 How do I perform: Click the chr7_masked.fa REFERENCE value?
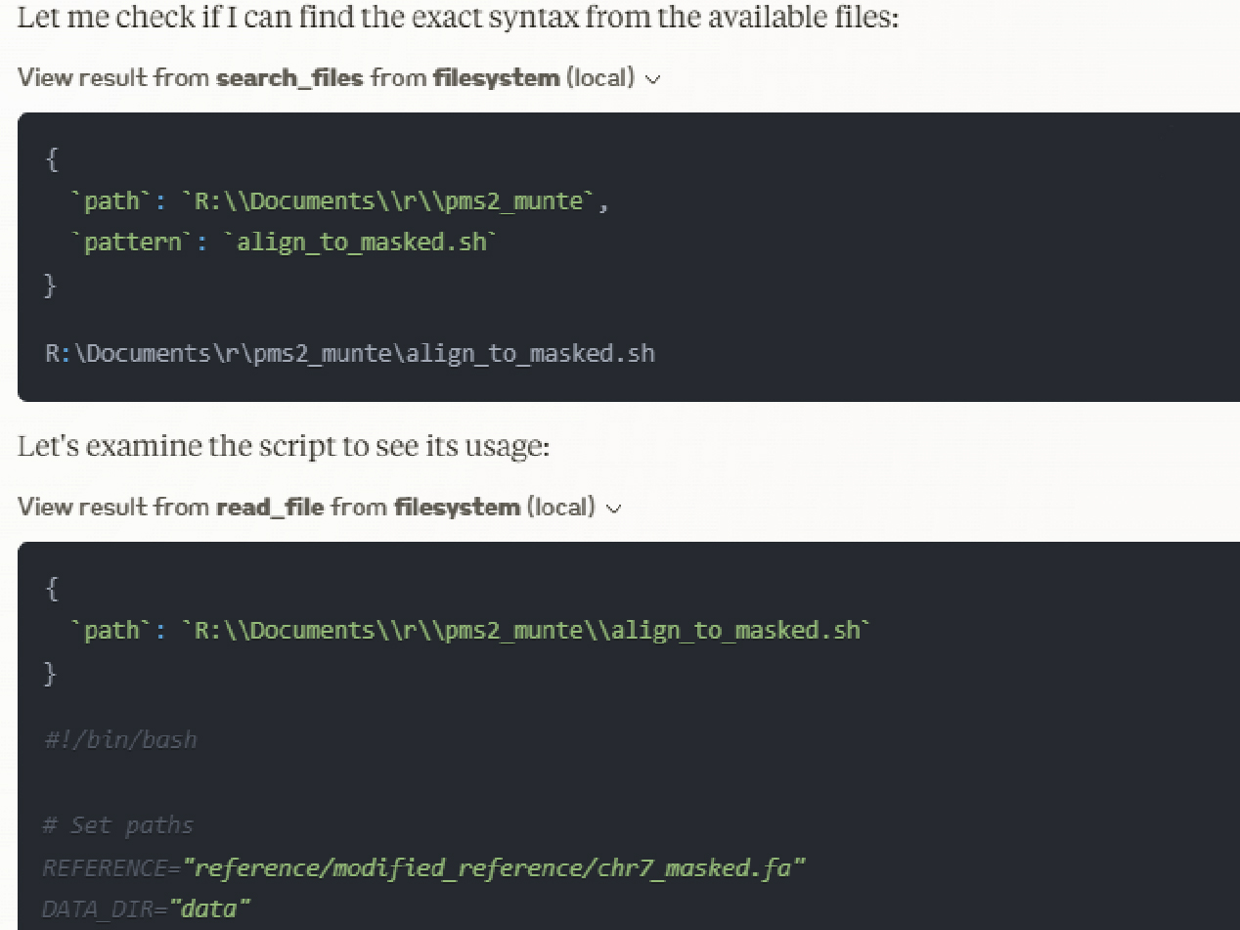[494, 867]
